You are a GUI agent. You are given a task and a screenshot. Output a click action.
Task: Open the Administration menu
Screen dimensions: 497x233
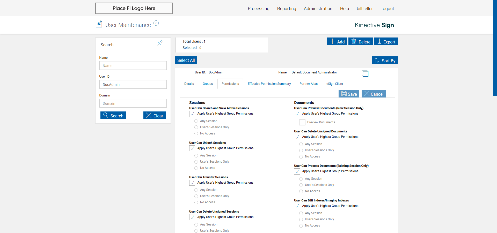318,9
